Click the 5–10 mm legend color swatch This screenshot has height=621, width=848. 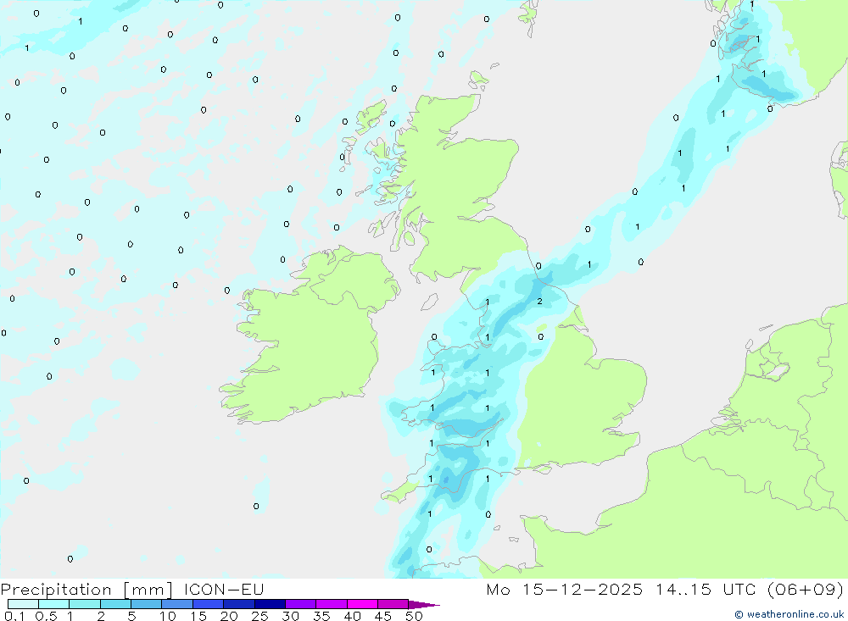146,604
